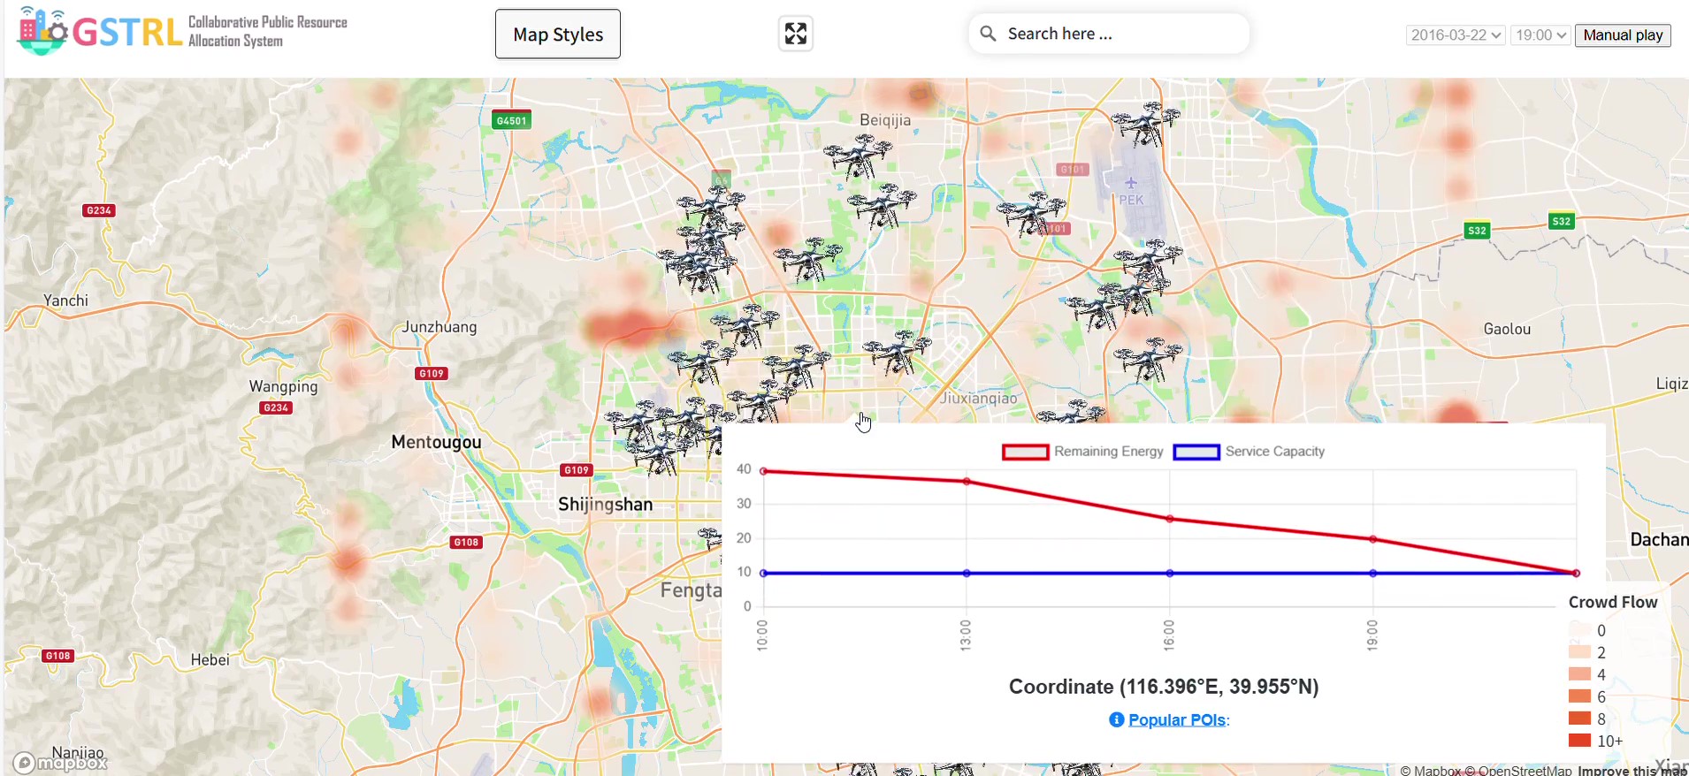Open the date dropdown showing 2016-03-22
The width and height of the screenshot is (1689, 776).
(x=1456, y=35)
